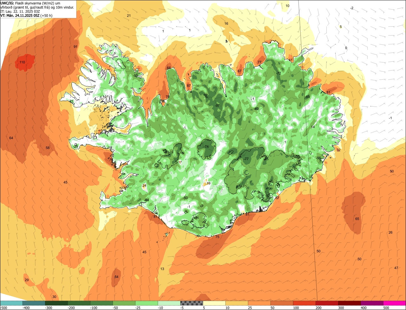Click the "-500" legend tick label

(3, 308)
